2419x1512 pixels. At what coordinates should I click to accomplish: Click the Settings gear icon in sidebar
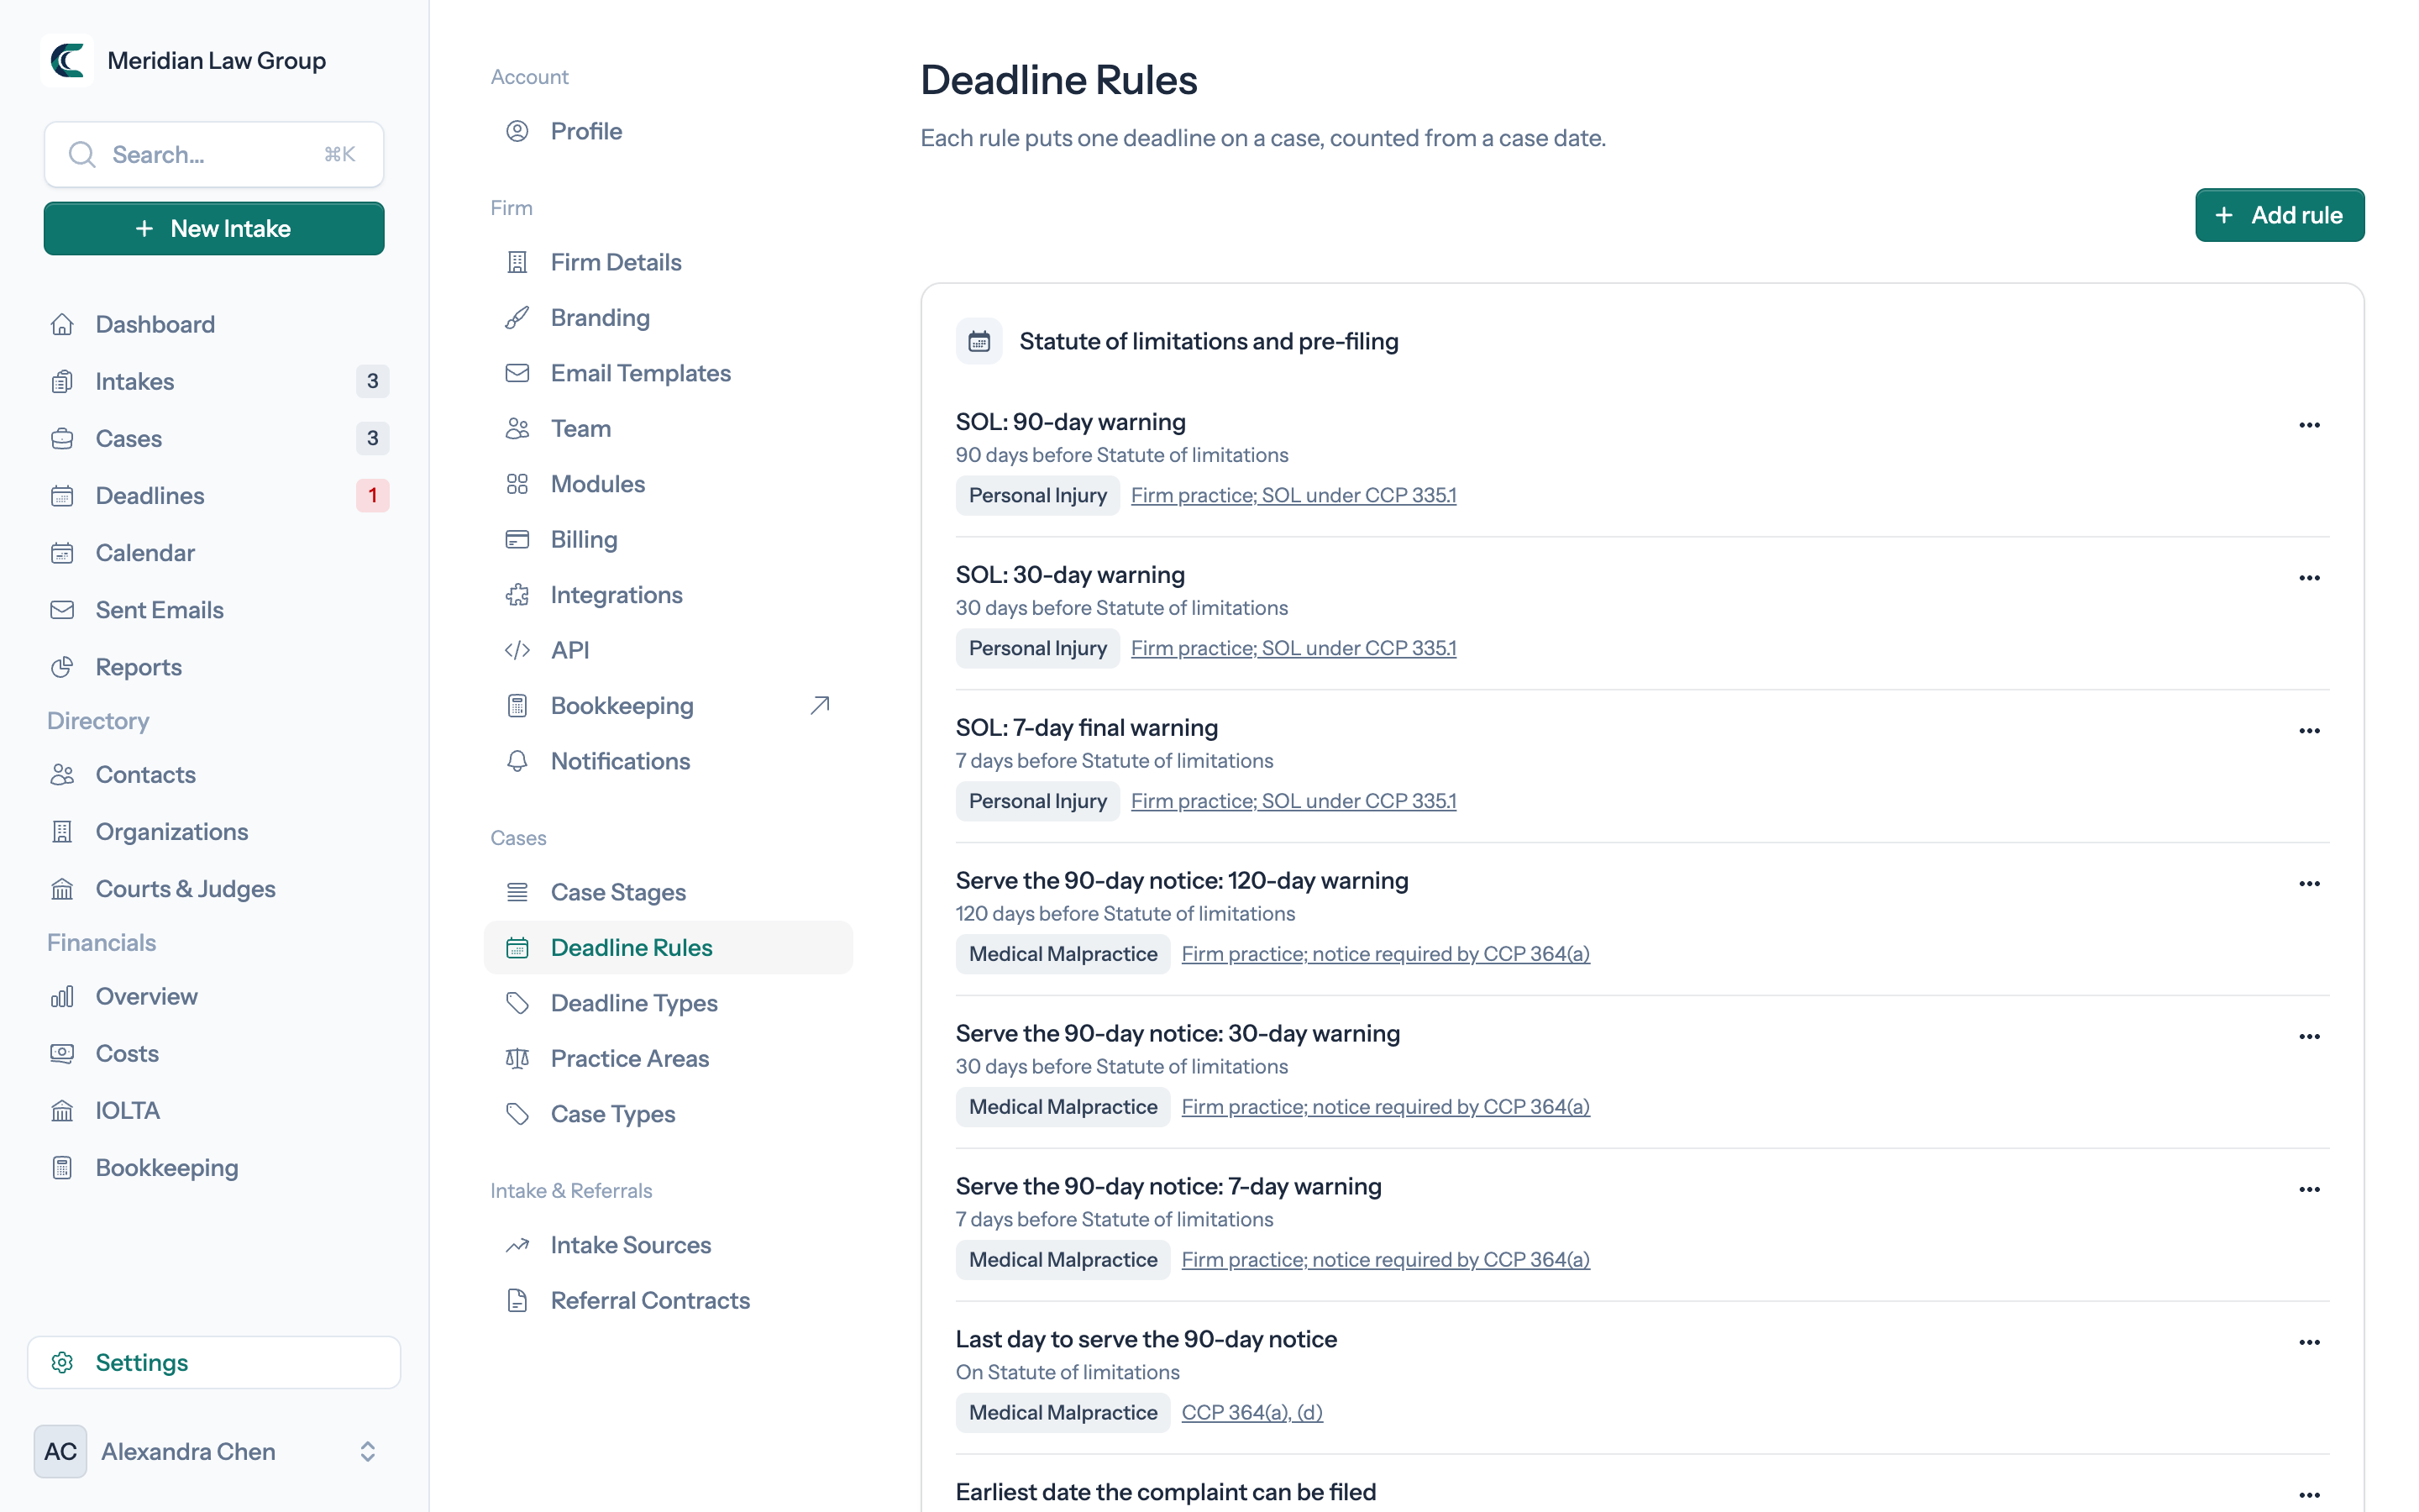click(x=62, y=1363)
